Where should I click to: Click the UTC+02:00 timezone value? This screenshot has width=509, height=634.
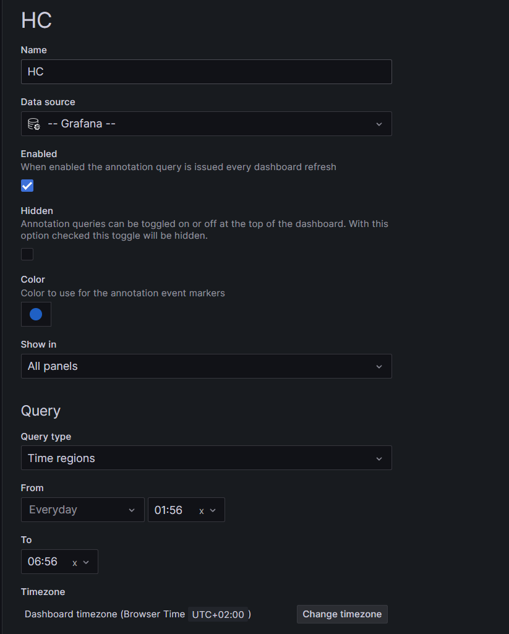[218, 614]
